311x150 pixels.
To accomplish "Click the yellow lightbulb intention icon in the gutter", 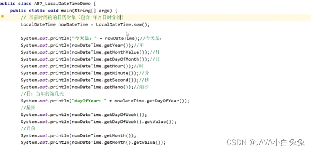I will 2,17.
